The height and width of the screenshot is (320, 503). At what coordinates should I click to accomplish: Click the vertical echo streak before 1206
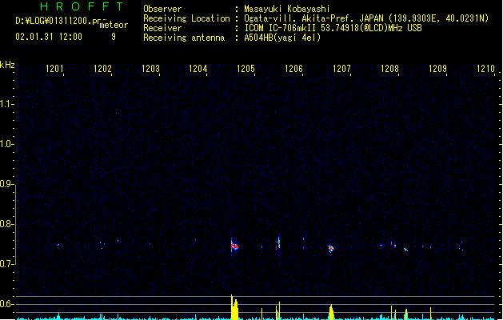pyautogui.click(x=278, y=243)
